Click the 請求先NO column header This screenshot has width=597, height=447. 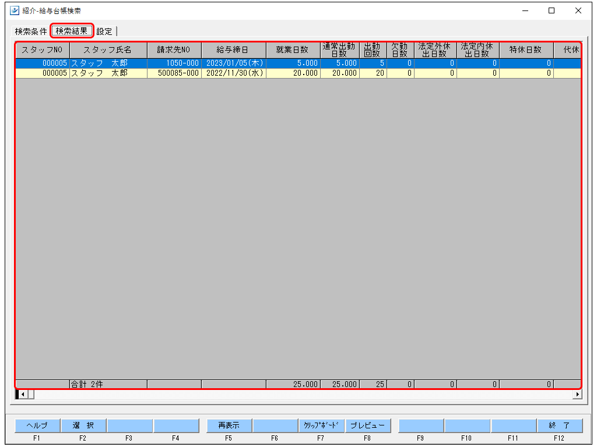(174, 50)
